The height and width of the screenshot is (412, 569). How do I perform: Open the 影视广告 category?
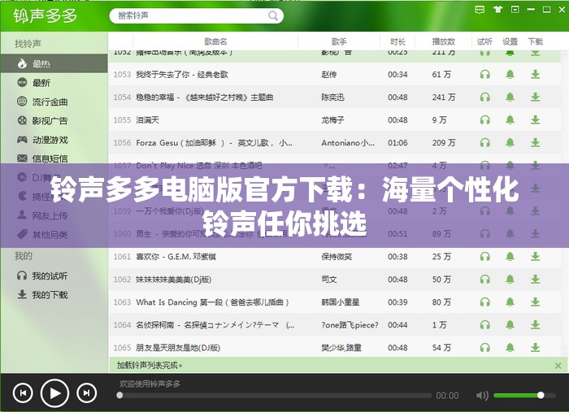[54, 120]
